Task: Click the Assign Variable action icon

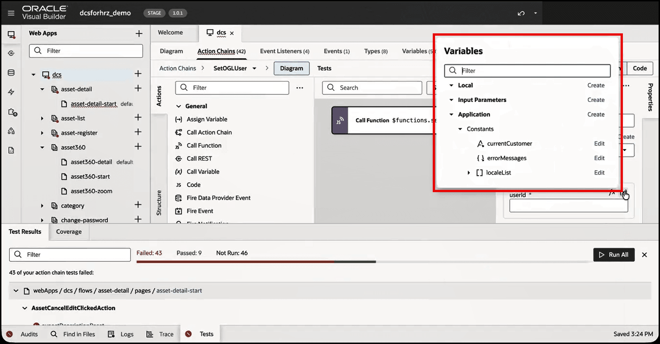Action: tap(178, 119)
